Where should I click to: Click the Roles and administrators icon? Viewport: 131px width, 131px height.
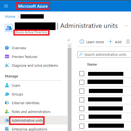click(7, 112)
